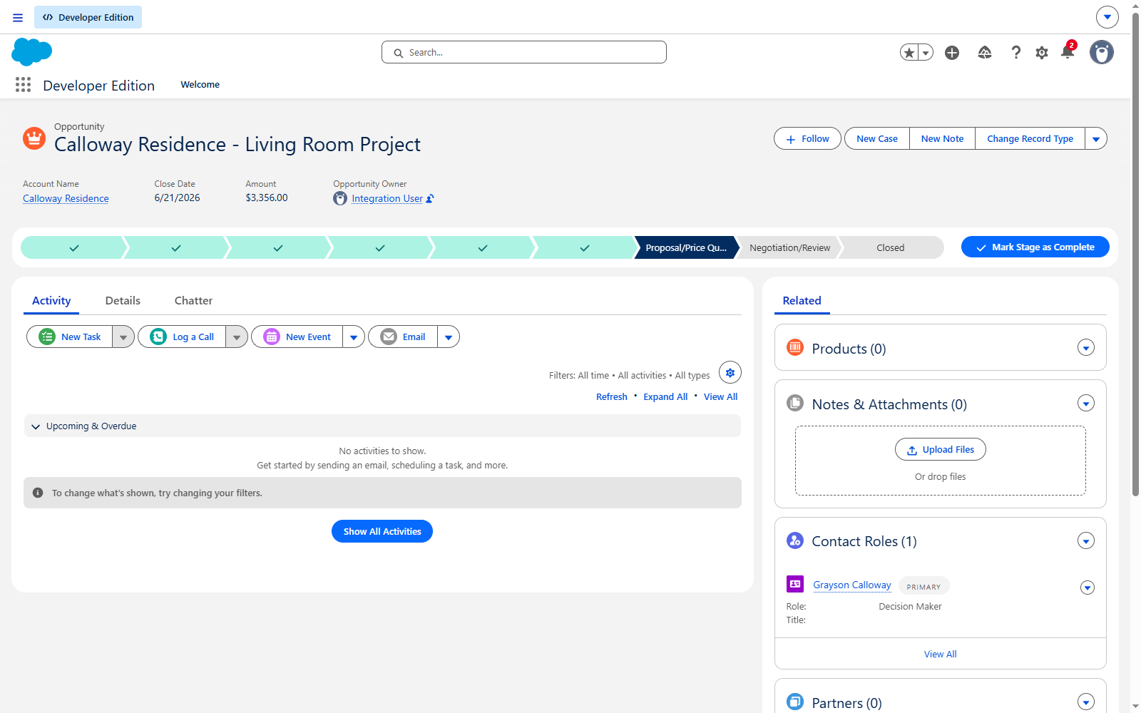Click the Email activity button

[403, 337]
